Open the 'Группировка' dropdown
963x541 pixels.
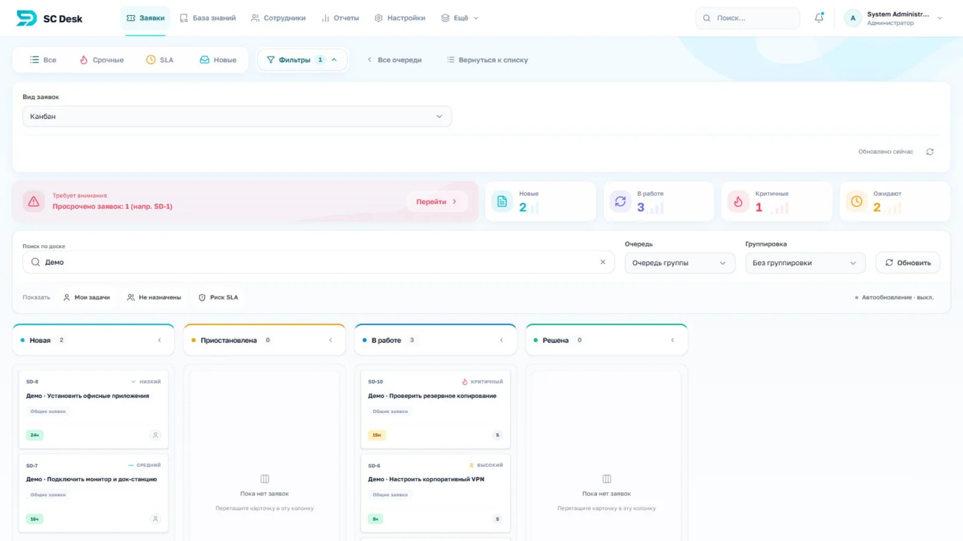pos(805,263)
